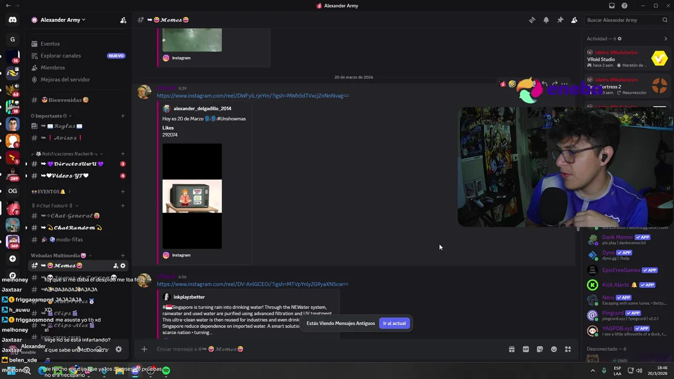Open Alexander Army server dropdown menu
674x379 pixels.
click(x=62, y=20)
